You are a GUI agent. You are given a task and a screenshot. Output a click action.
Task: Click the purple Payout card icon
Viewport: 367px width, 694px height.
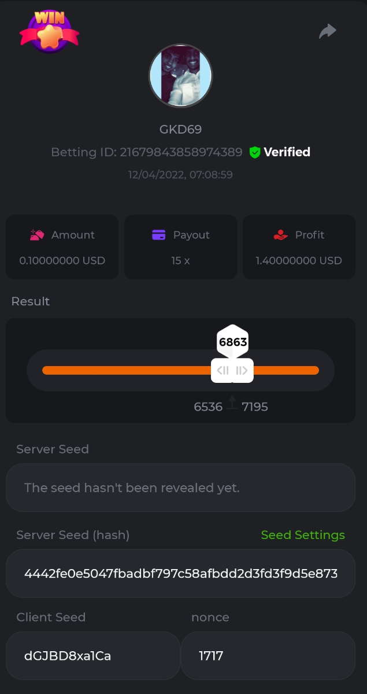point(158,235)
